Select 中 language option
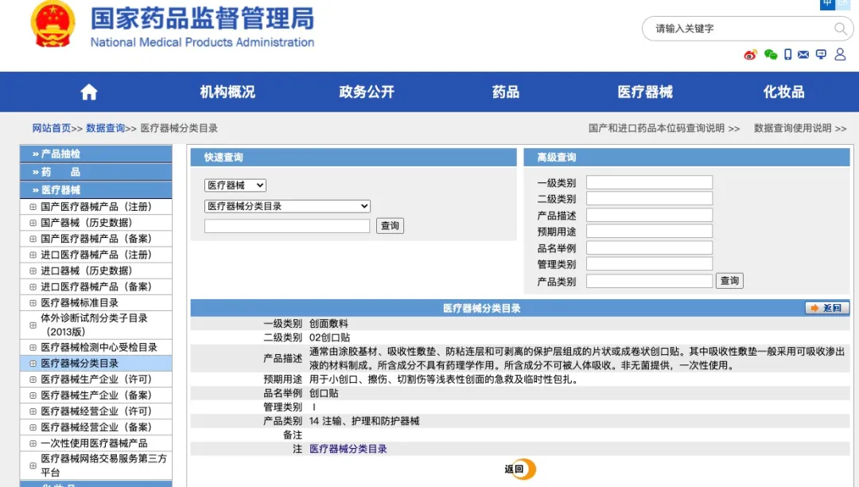859x487 pixels. tap(827, 4)
